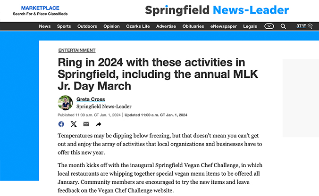This screenshot has height=196, width=319.
Task: Share article on X (Twitter)
Action: pos(74,124)
